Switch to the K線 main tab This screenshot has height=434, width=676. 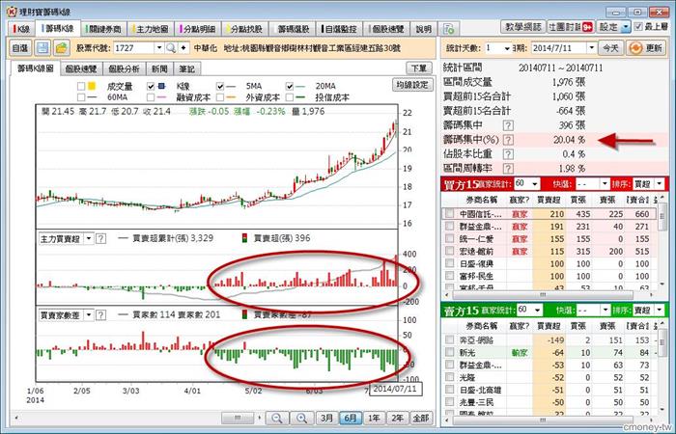click(21, 29)
